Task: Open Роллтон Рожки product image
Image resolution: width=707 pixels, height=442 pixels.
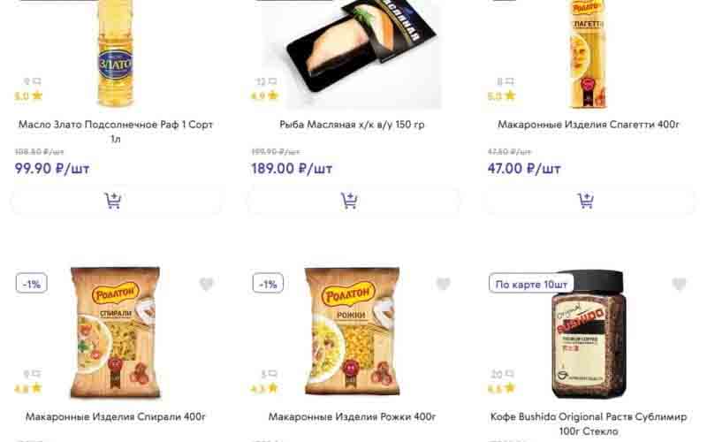Action: (352, 332)
